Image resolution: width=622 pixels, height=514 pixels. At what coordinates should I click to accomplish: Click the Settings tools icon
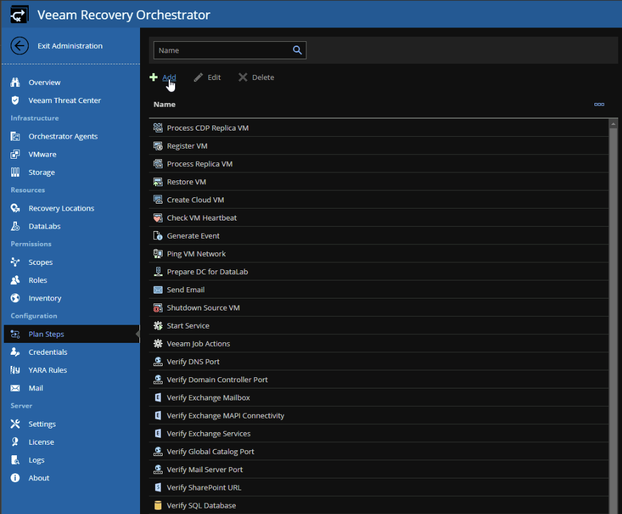point(15,424)
